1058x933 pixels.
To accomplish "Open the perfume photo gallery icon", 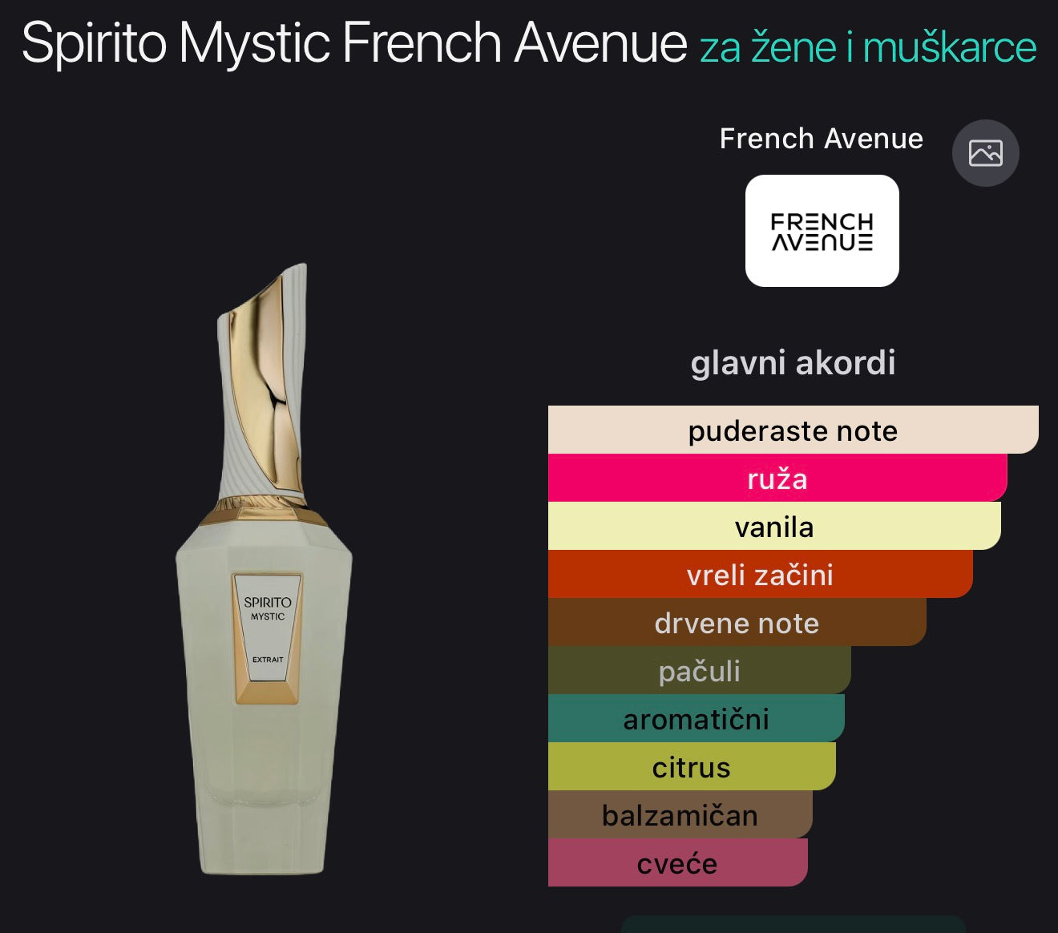I will (x=985, y=153).
